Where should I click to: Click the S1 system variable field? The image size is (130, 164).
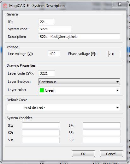pos(41,125)
